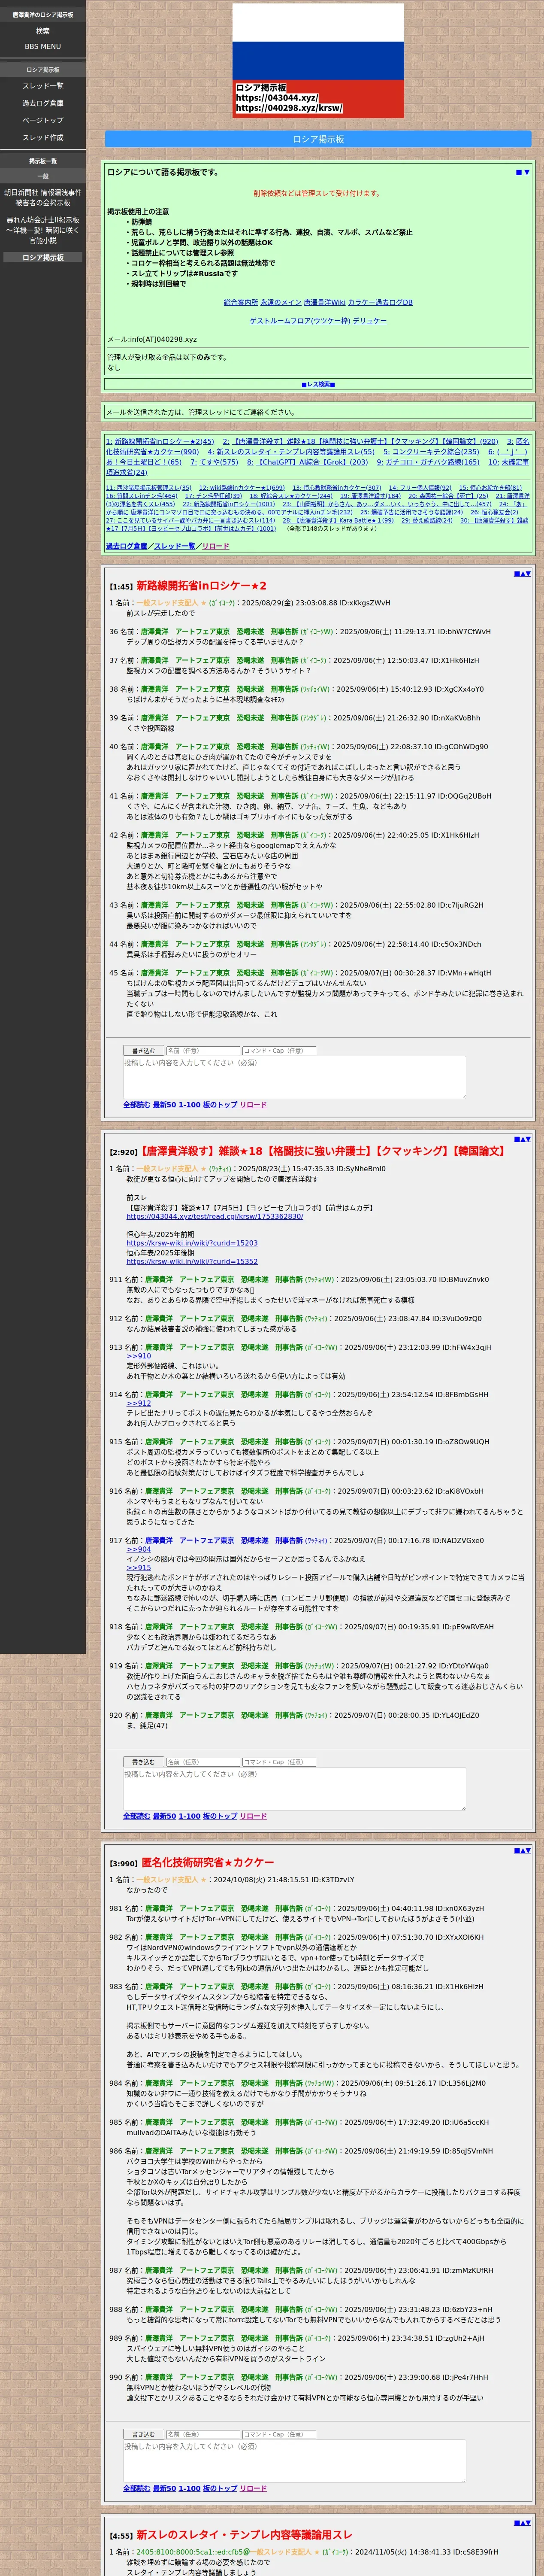This screenshot has width=544, height=2576.
Task: Click 板のトップ under 新路線開拓省 thread
Action: pyautogui.click(x=220, y=1105)
